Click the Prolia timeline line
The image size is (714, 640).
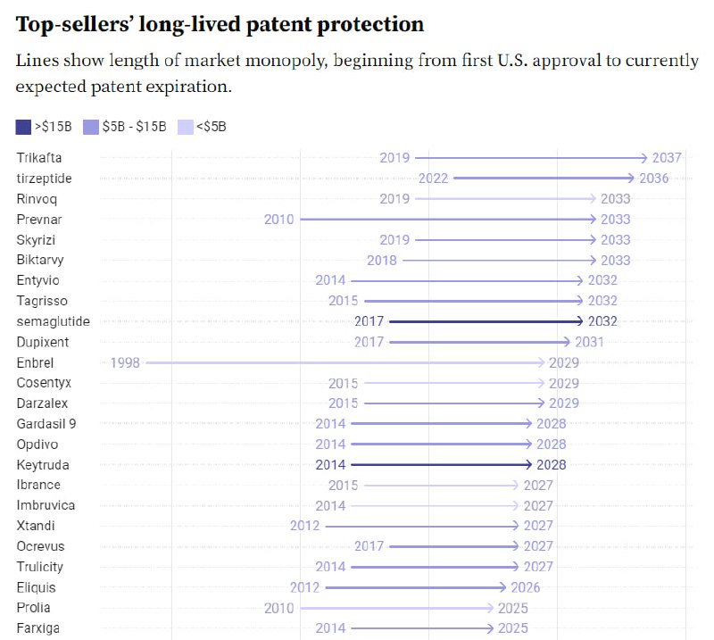click(x=396, y=608)
